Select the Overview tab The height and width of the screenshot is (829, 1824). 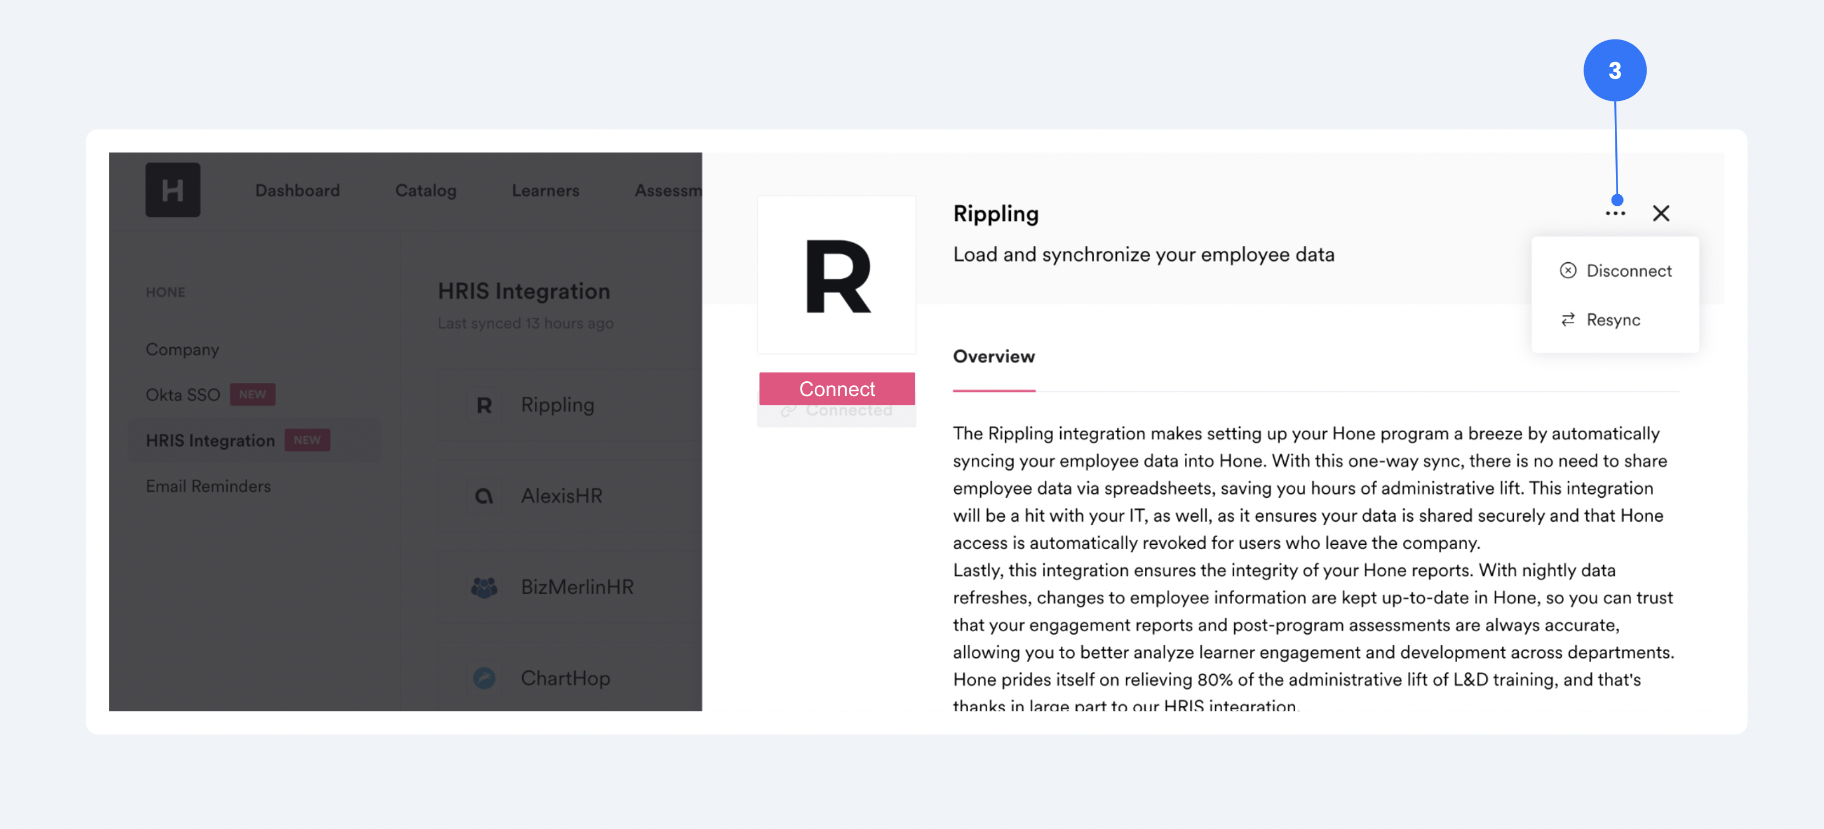click(993, 357)
